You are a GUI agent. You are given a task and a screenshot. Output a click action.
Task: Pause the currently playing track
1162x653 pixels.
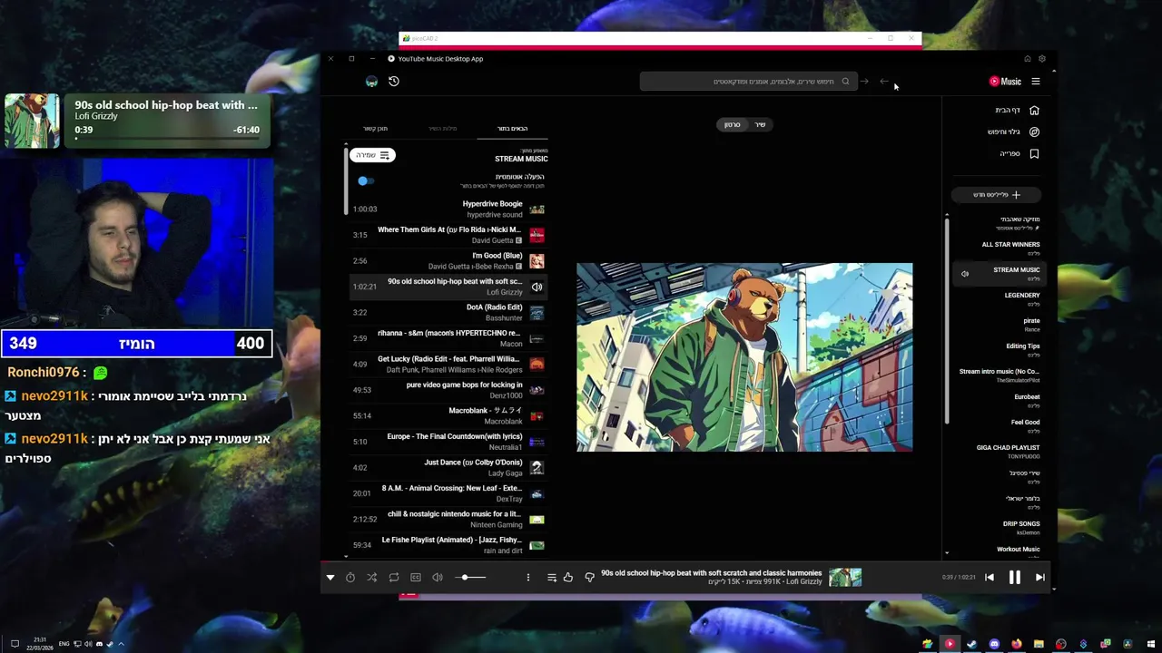coord(1015,577)
